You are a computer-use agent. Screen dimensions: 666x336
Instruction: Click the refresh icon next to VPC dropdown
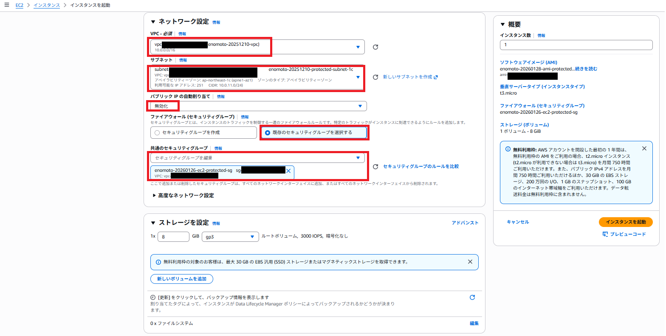(375, 47)
